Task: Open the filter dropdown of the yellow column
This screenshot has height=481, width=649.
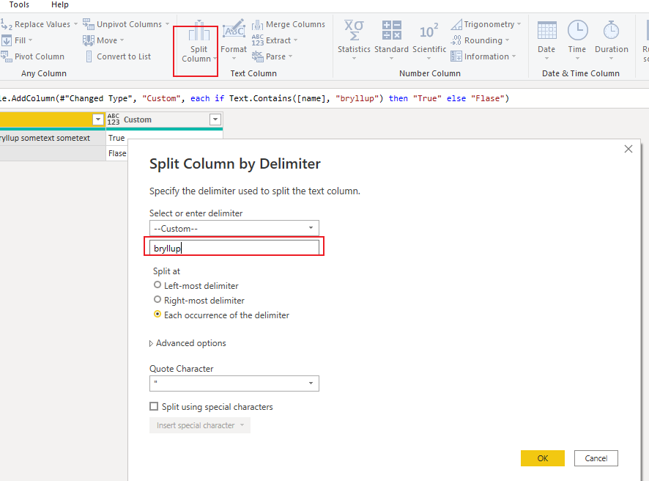Action: (98, 120)
